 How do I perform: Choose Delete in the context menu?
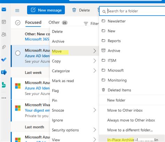[x=74, y=32]
